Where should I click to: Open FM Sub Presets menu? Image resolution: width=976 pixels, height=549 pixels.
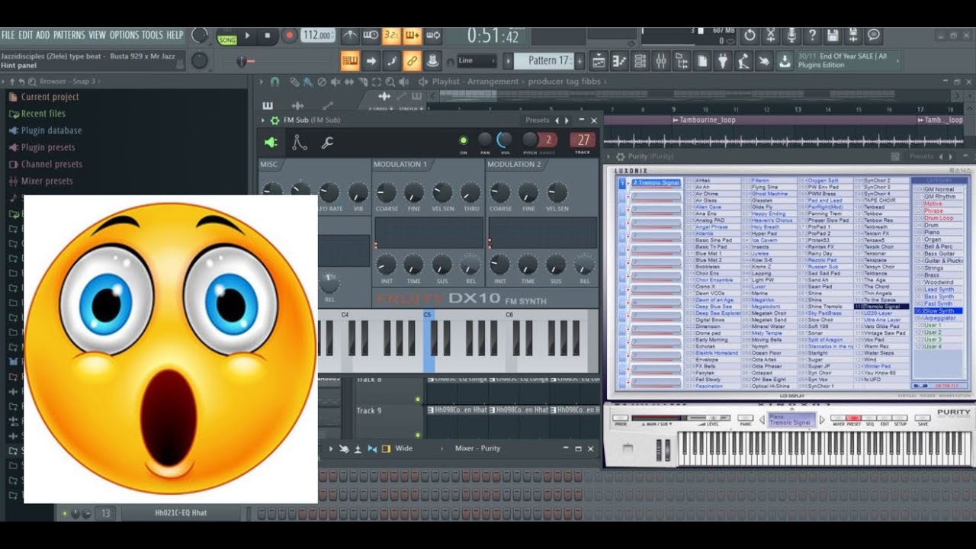click(x=538, y=120)
